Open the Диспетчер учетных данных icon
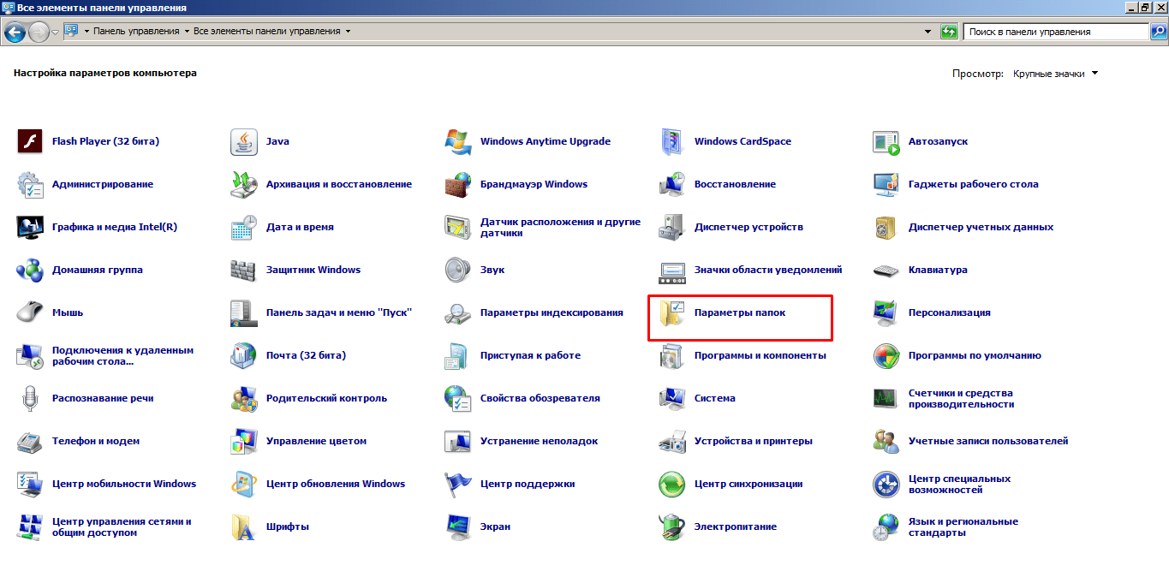Image resolution: width=1169 pixels, height=583 pixels. (886, 227)
